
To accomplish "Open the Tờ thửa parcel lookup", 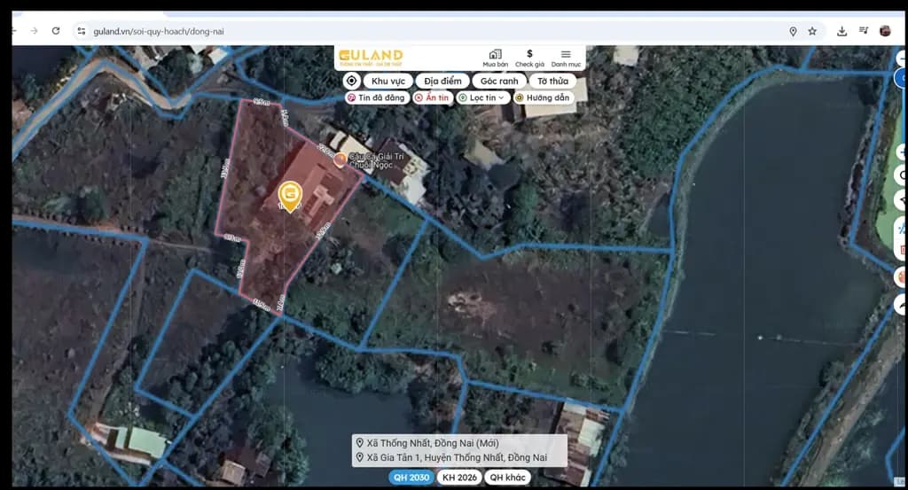I will point(552,81).
